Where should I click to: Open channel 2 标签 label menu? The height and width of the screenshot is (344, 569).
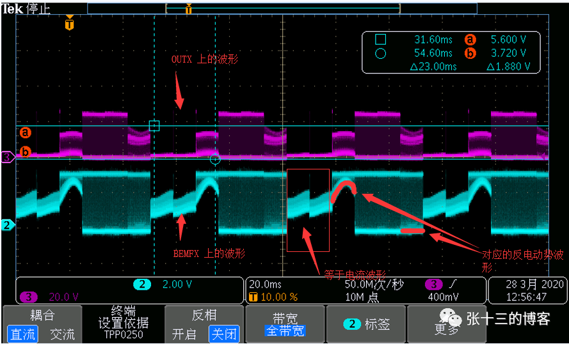366,324
